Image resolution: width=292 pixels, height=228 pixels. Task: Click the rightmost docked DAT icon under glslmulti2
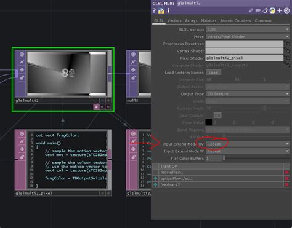click(108, 107)
